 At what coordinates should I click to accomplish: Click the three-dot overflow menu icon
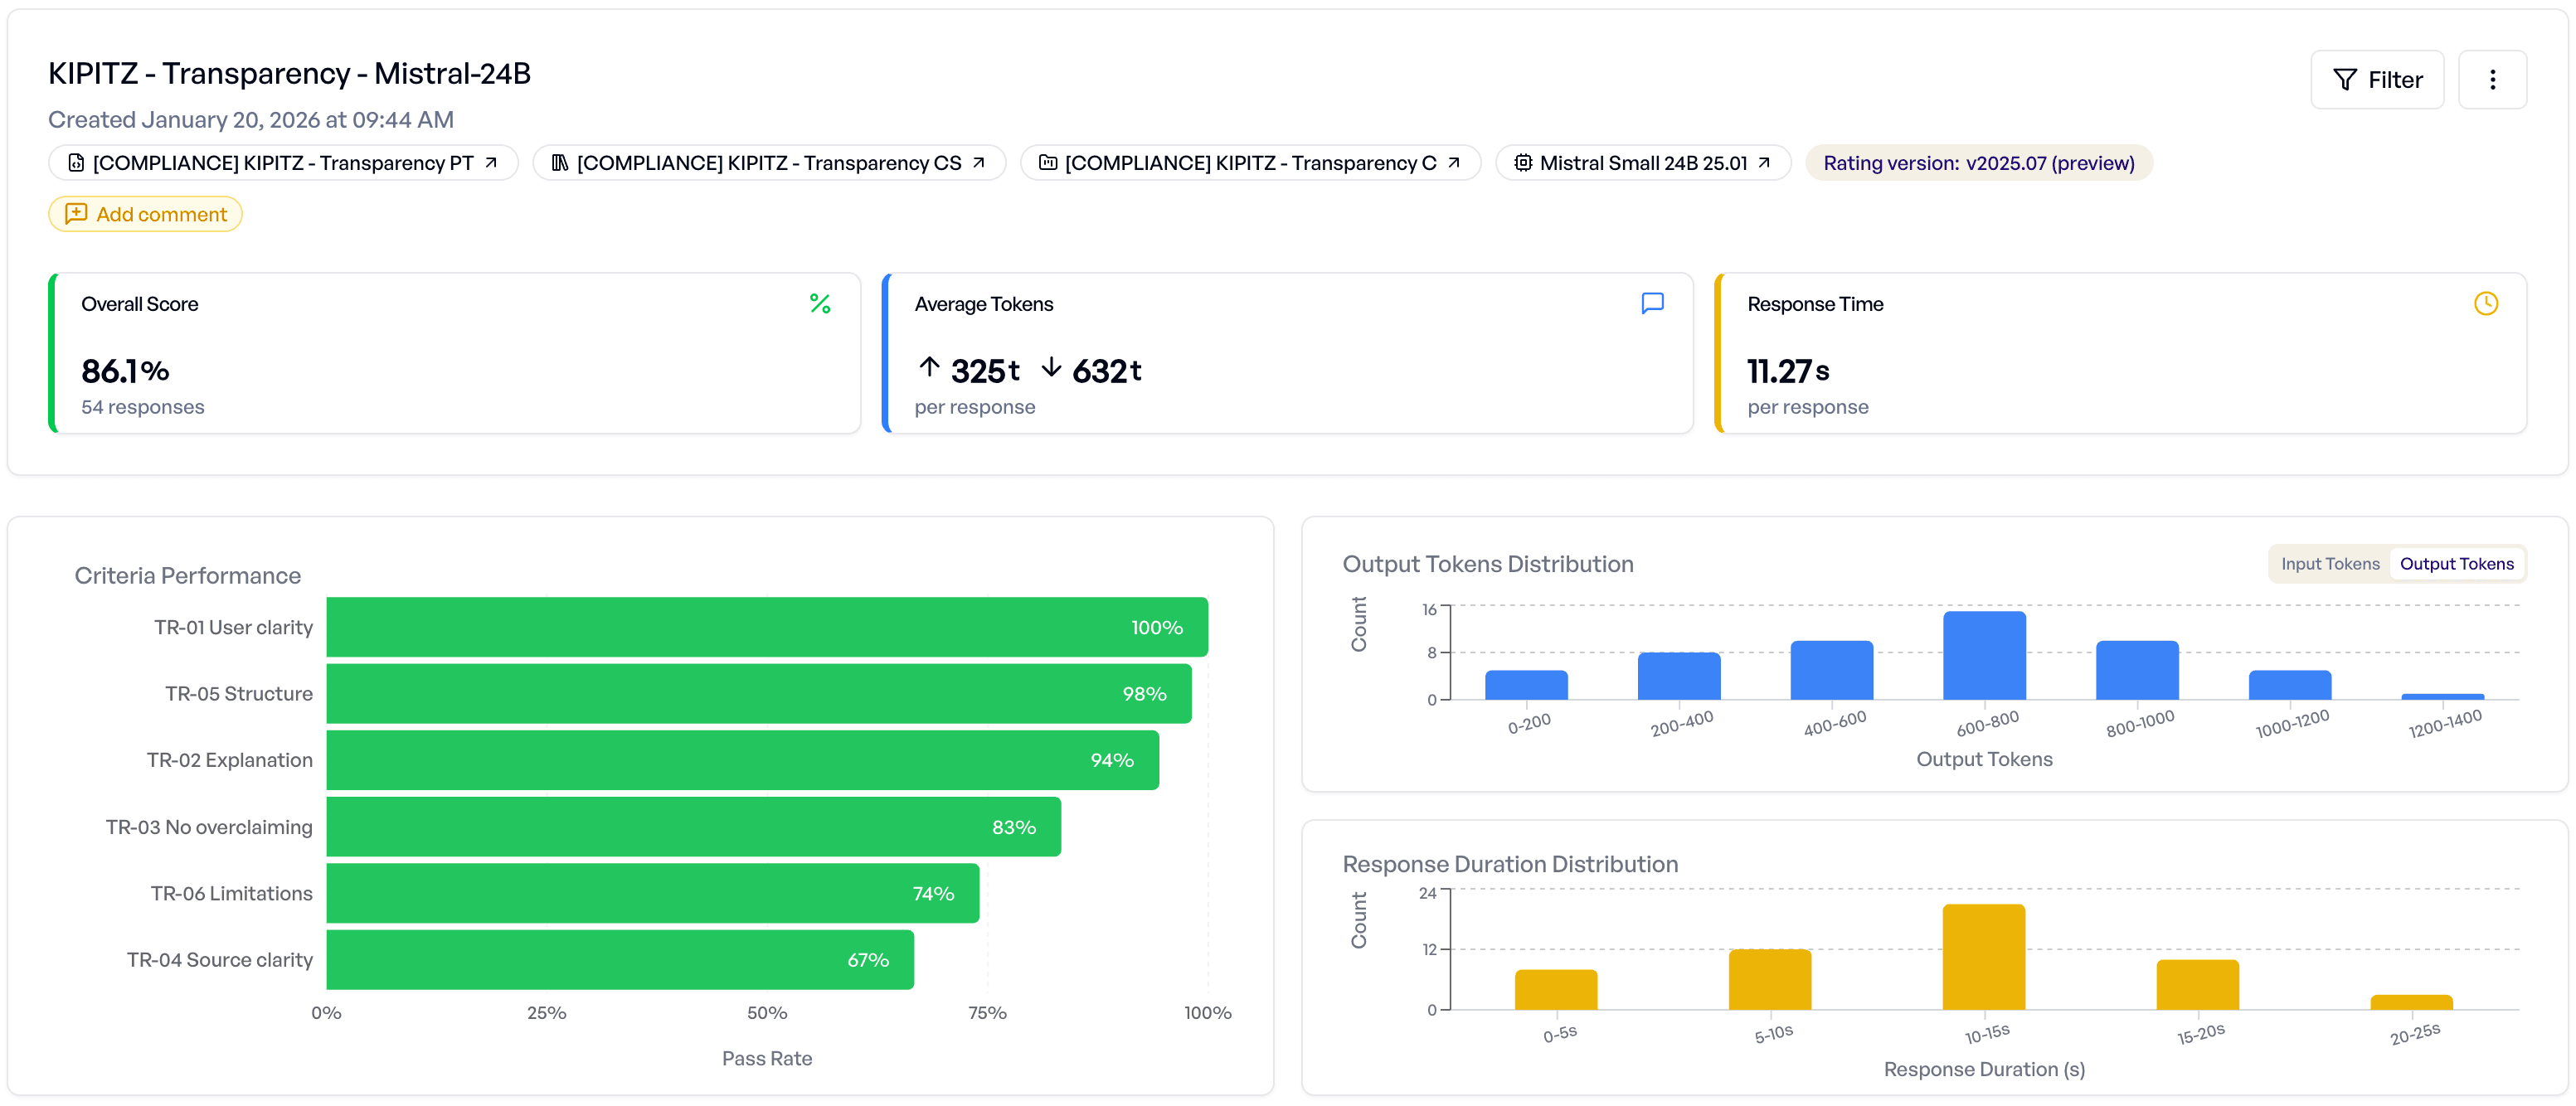[x=2493, y=79]
